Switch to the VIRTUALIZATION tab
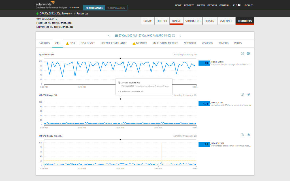The height and width of the screenshot is (181, 290). (x=116, y=8)
